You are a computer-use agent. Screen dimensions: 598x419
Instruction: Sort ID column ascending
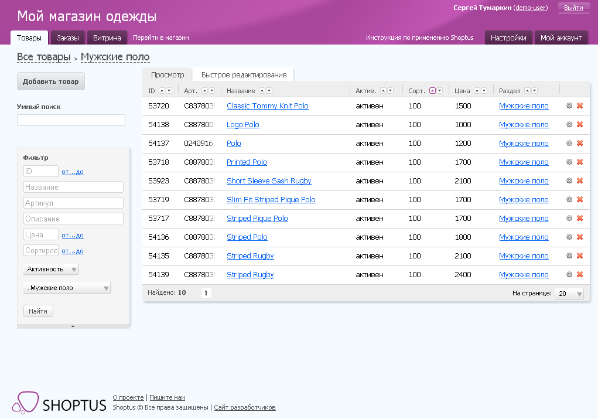(162, 91)
